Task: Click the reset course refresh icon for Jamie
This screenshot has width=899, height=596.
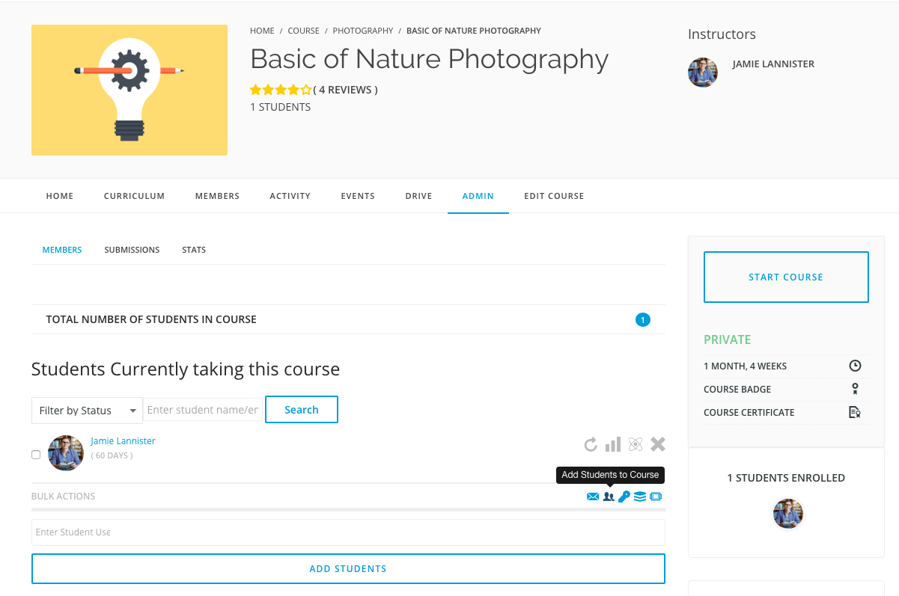Action: [591, 445]
